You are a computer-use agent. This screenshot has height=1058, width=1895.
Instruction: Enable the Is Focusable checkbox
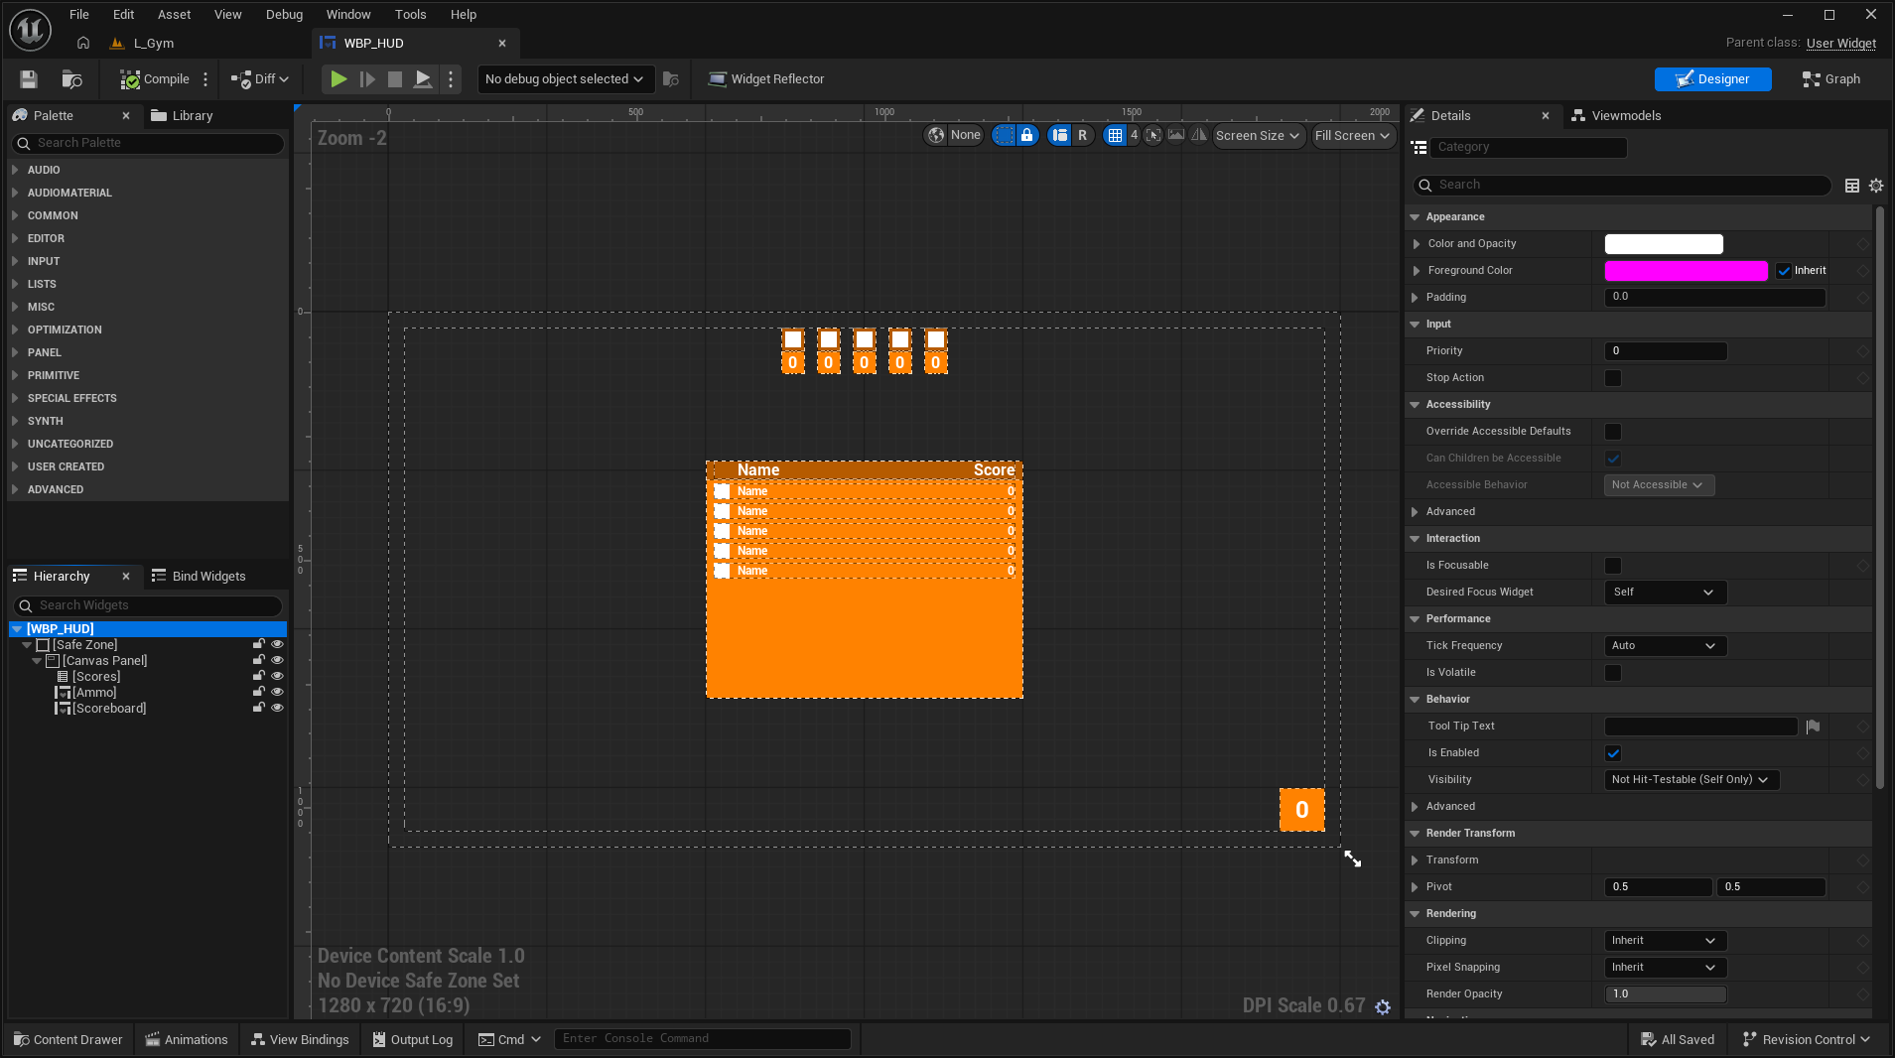tap(1613, 566)
